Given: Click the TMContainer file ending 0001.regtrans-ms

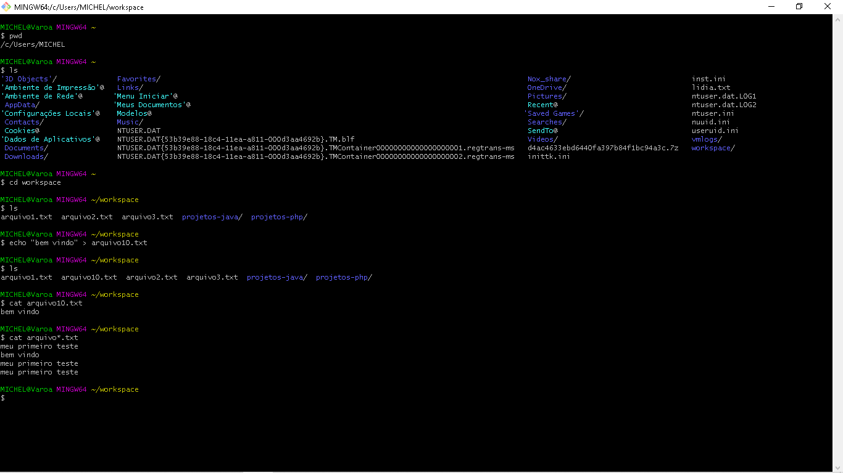Looking at the screenshot, I should coord(316,148).
